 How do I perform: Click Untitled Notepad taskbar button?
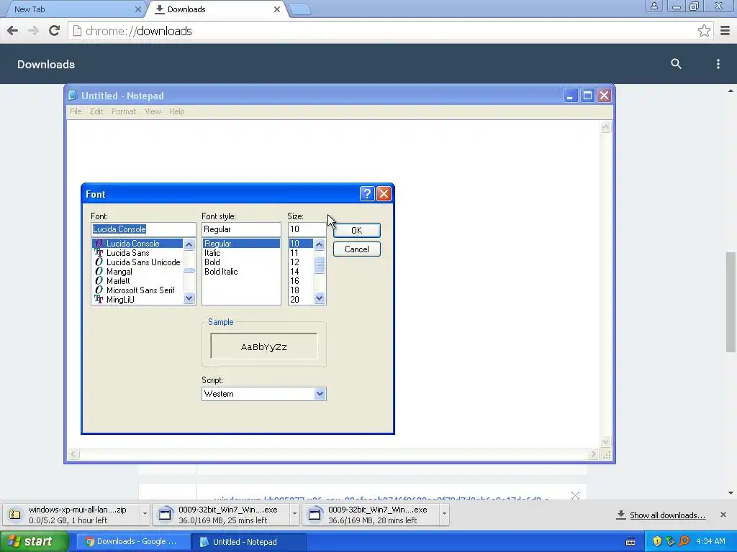pyautogui.click(x=249, y=542)
